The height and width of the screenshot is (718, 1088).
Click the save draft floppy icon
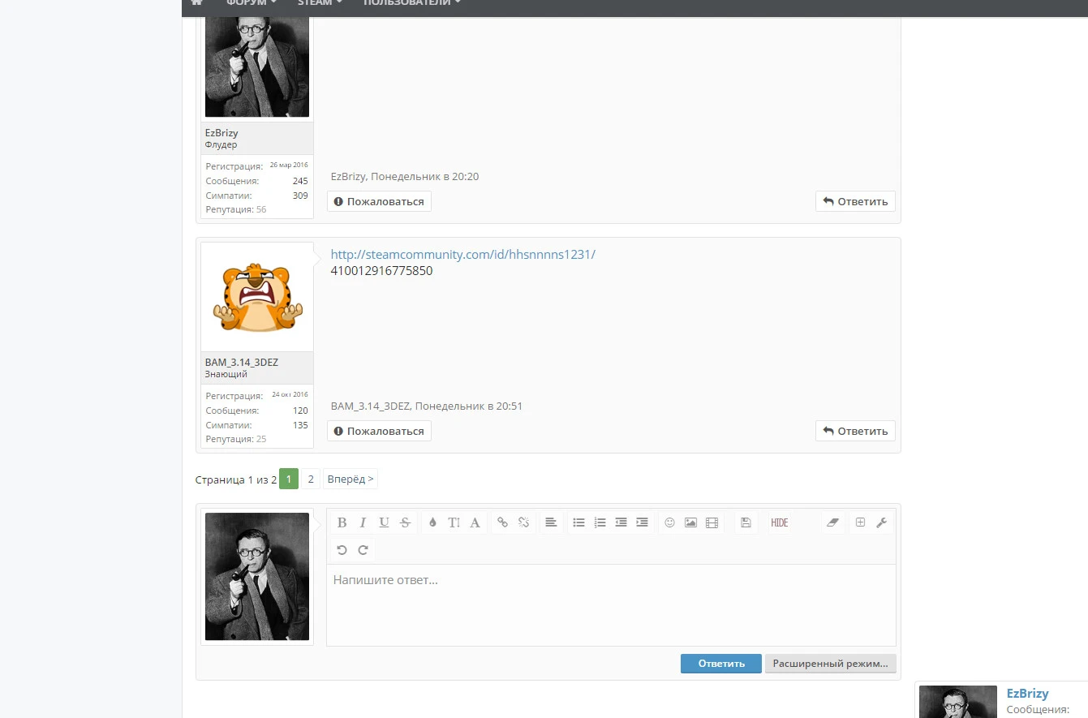tap(746, 522)
